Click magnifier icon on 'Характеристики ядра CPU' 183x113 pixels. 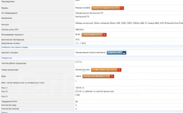[112, 76]
